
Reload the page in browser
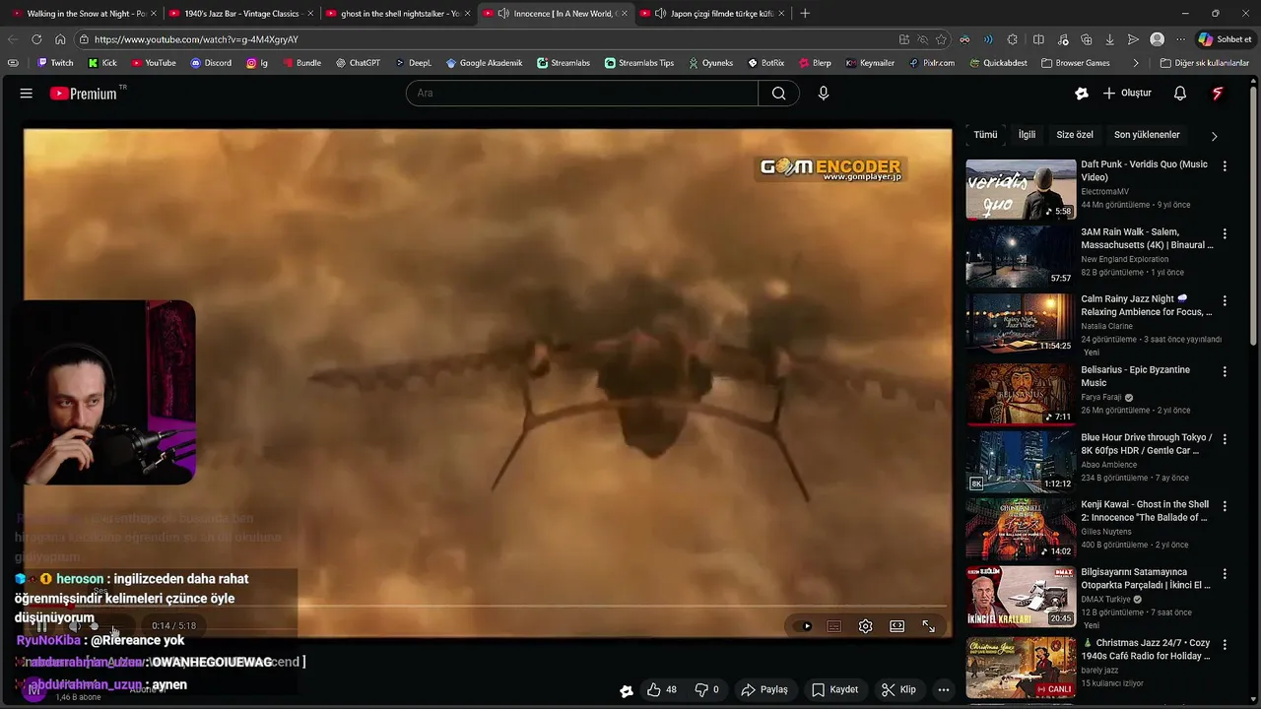pyautogui.click(x=36, y=39)
